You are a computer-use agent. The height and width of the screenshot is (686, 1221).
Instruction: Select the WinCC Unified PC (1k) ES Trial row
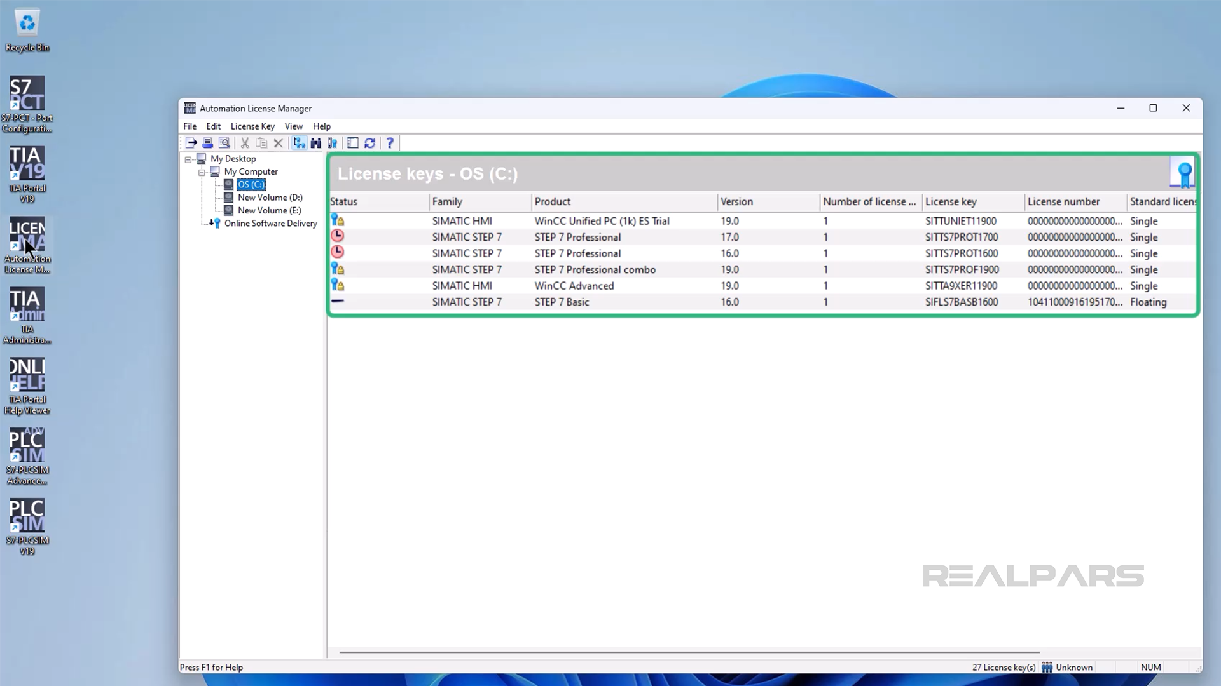pyautogui.click(x=762, y=221)
